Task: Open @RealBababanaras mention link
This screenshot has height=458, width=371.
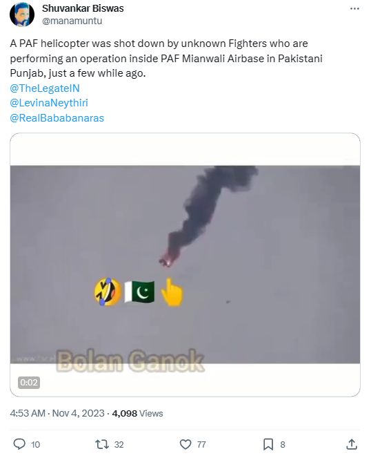Action: pyautogui.click(x=57, y=118)
